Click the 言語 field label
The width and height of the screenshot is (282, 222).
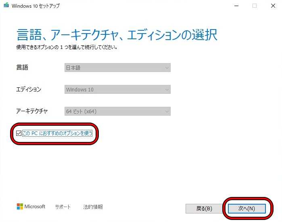tap(22, 68)
